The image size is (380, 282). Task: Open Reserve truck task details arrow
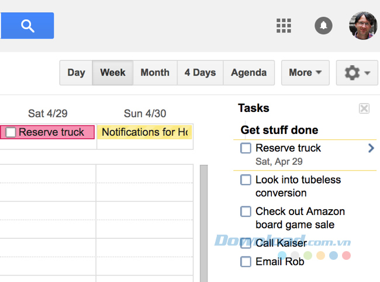[371, 149]
